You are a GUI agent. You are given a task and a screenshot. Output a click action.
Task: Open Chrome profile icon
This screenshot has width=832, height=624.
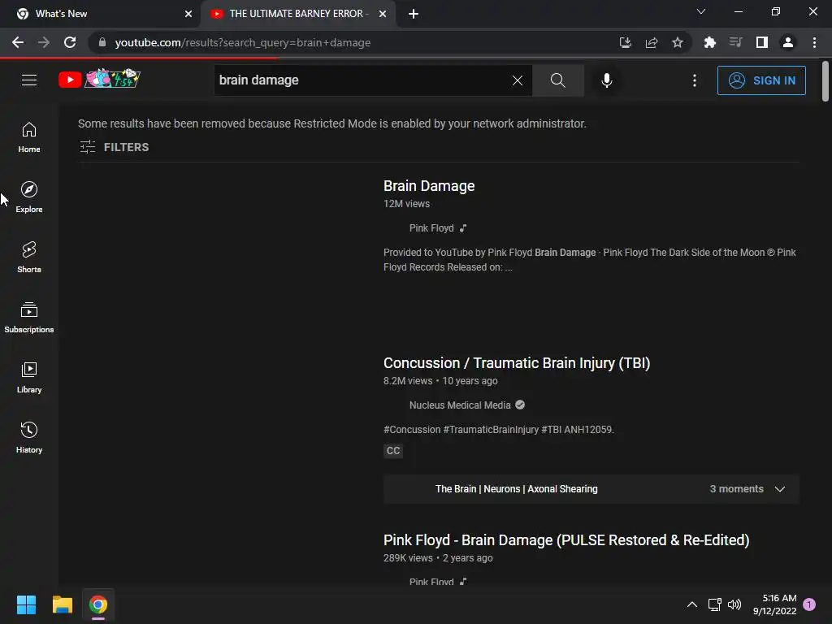[x=787, y=42]
